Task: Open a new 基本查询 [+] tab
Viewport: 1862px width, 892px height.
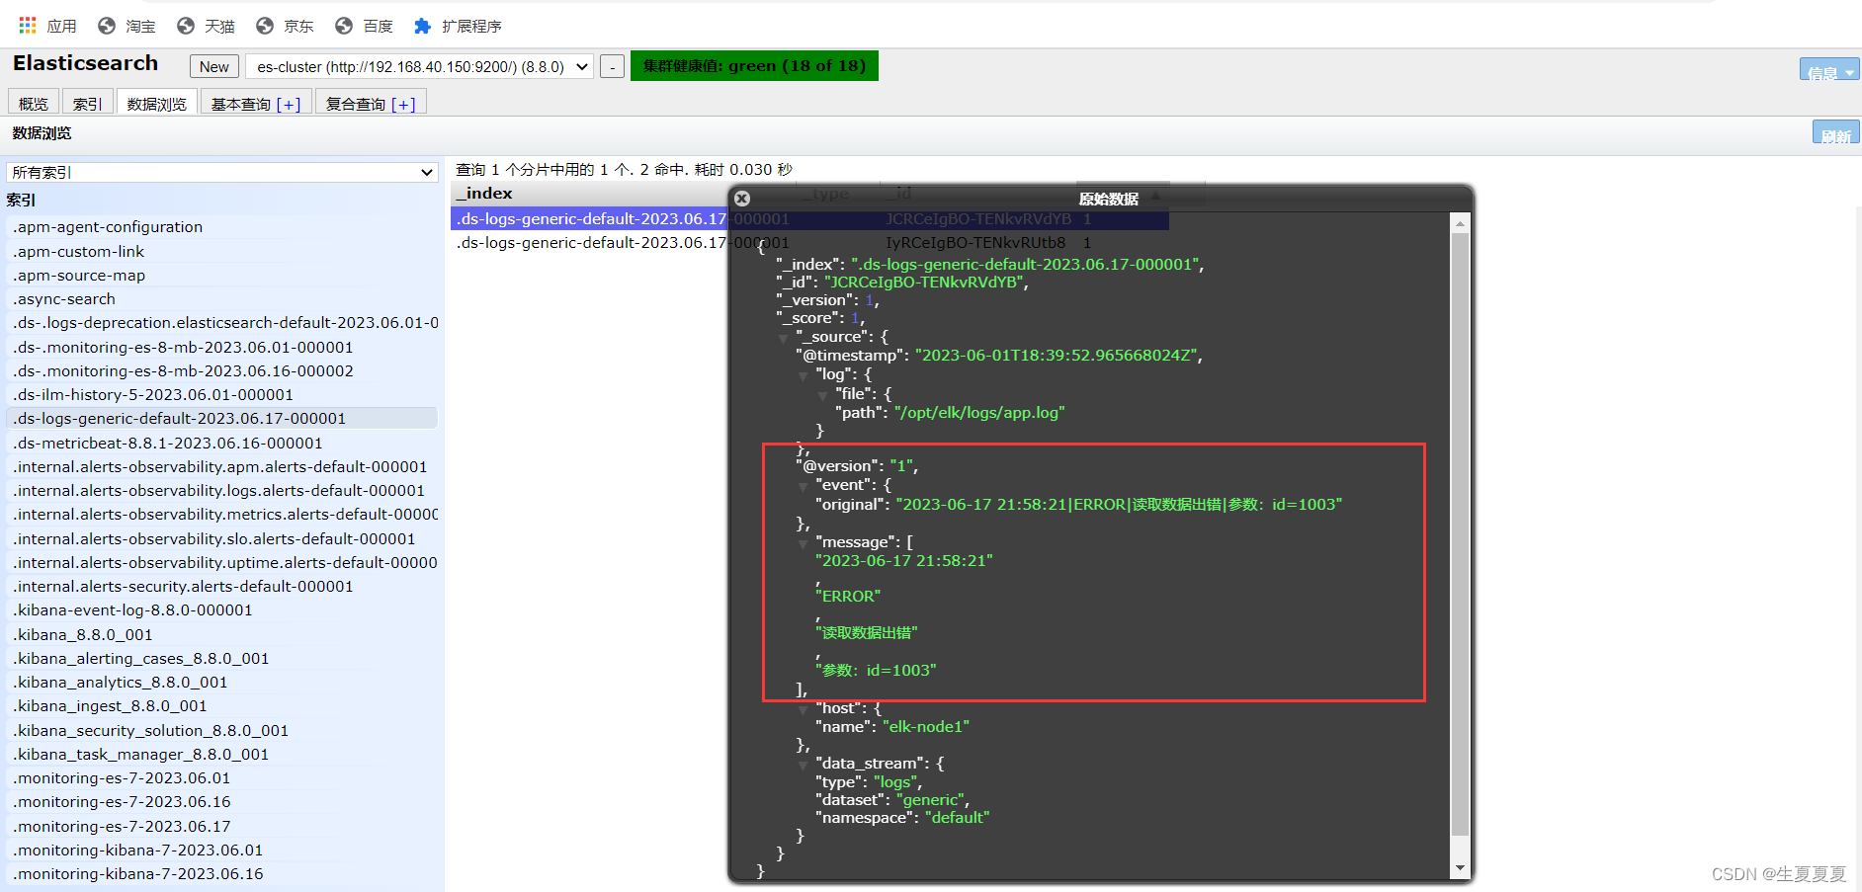Action: pos(256,103)
